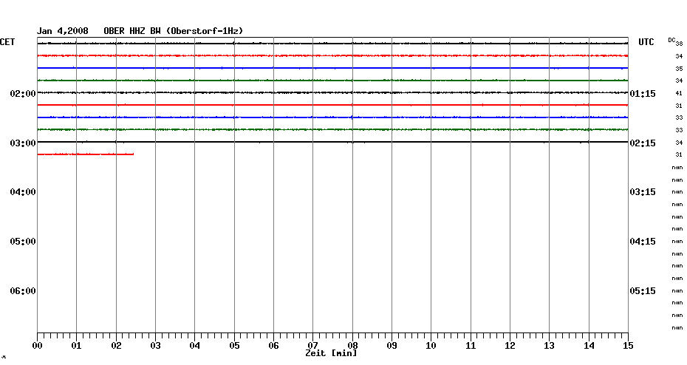Click the 04:15 UTC time label

643,242
